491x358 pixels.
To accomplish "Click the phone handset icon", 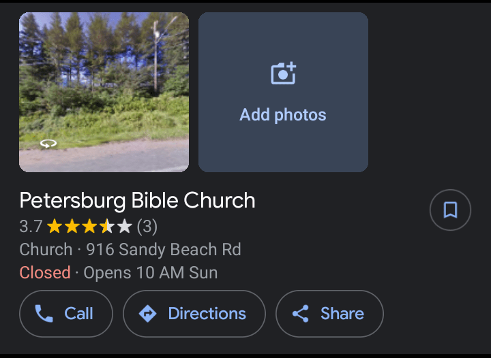I will coord(44,314).
